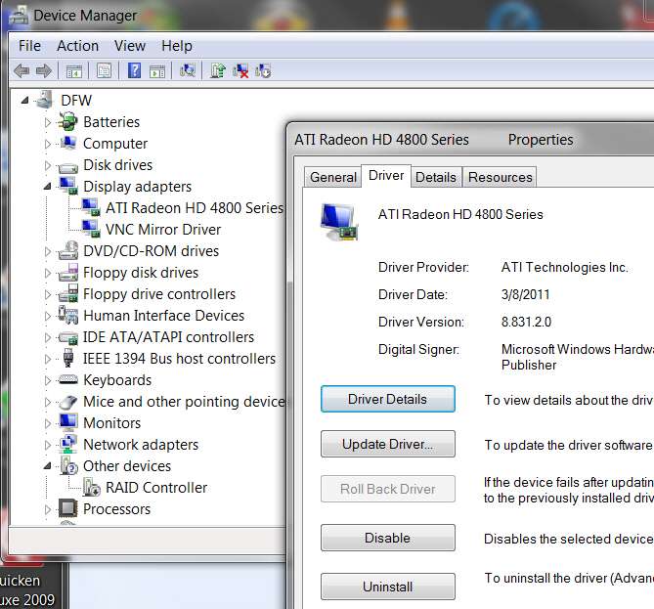Click the Human Interface Devices icon

(x=68, y=316)
